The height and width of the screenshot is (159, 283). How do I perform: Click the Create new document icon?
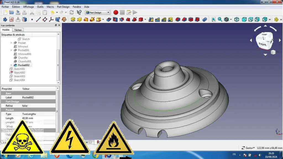coord(5,12)
